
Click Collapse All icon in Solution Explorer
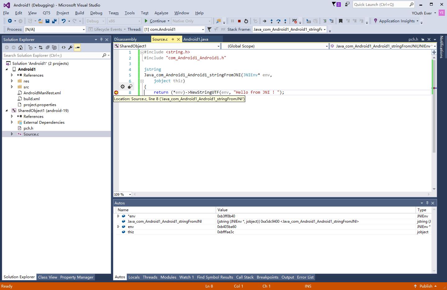pyautogui.click(x=47, y=47)
